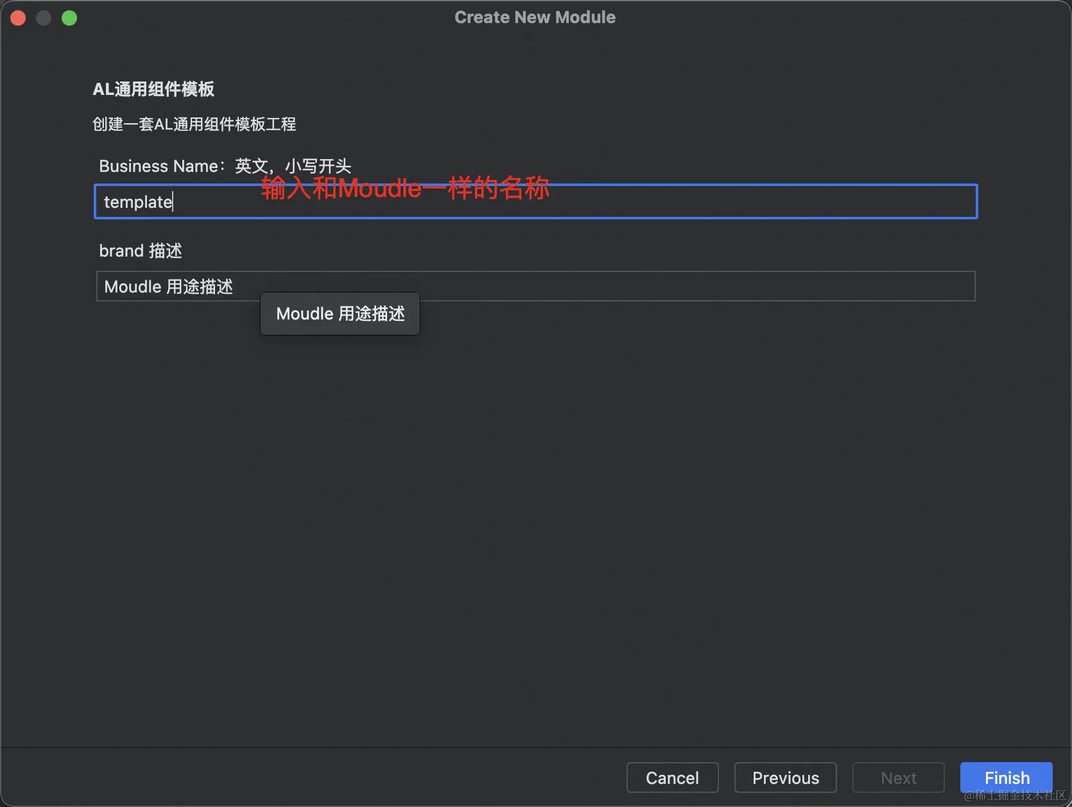This screenshot has height=807, width=1072.
Task: Click the 'brand 描述' field label
Action: 141,251
